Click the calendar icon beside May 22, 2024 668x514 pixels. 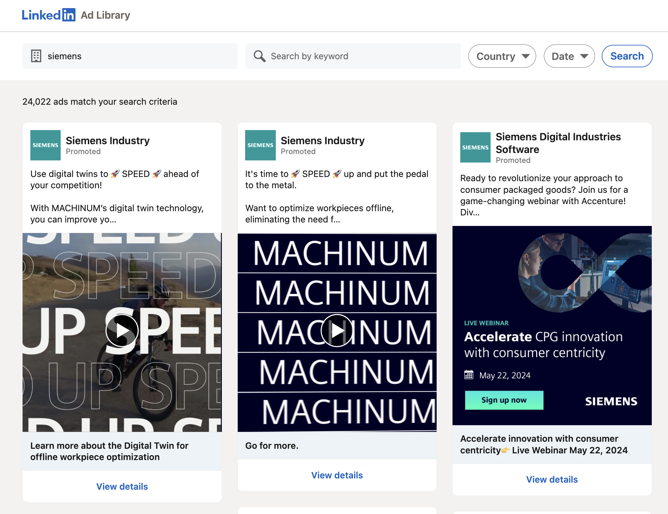469,375
